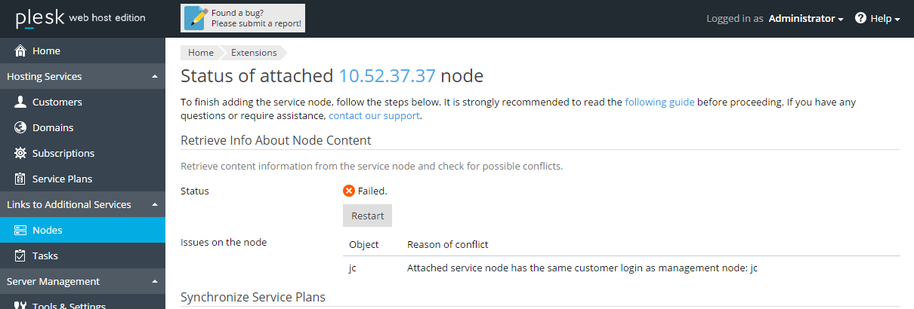This screenshot has width=914, height=309.
Task: Click the Help question mark icon
Action: coord(860,18)
